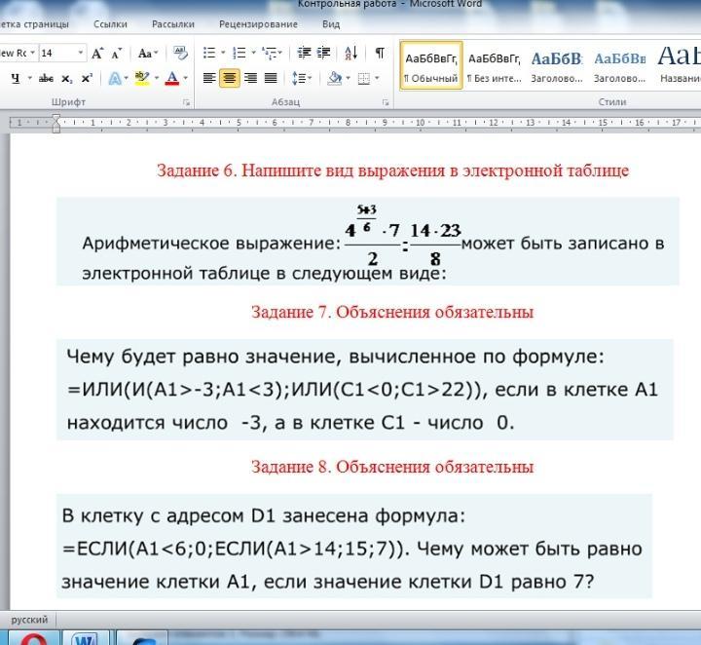Click Word icon in the taskbar

[x=86, y=639]
